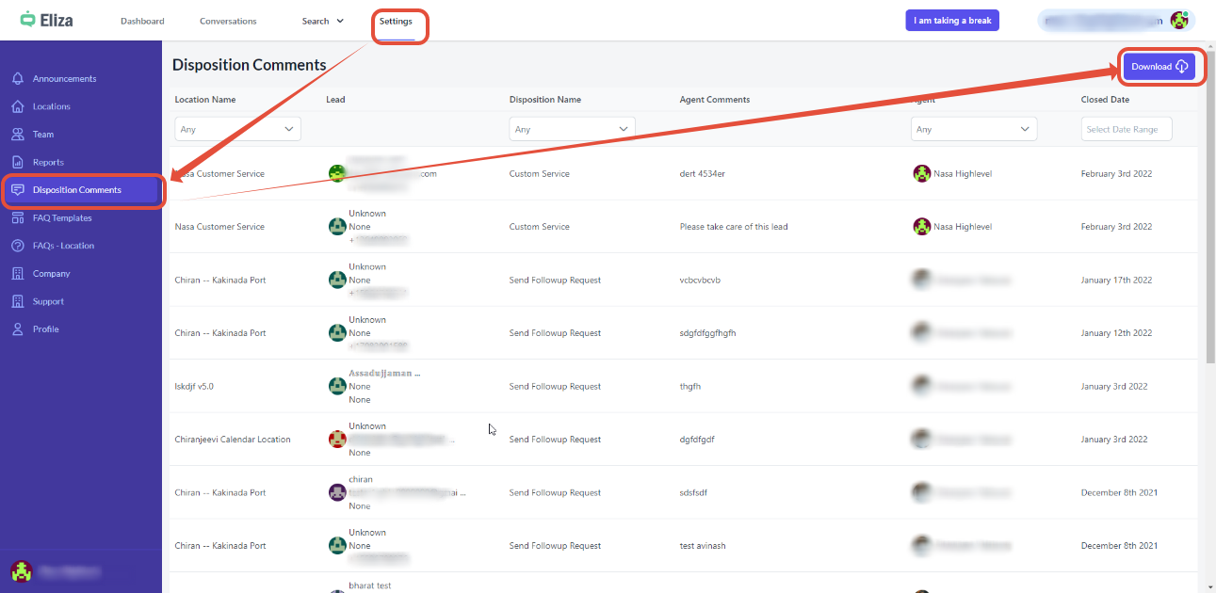This screenshot has width=1216, height=593.
Task: Open the Disposition Name filter dropdown
Action: (572, 129)
